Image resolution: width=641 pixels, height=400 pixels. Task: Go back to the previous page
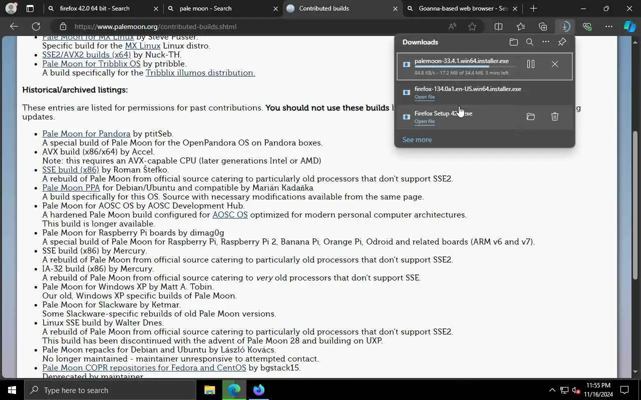14,26
